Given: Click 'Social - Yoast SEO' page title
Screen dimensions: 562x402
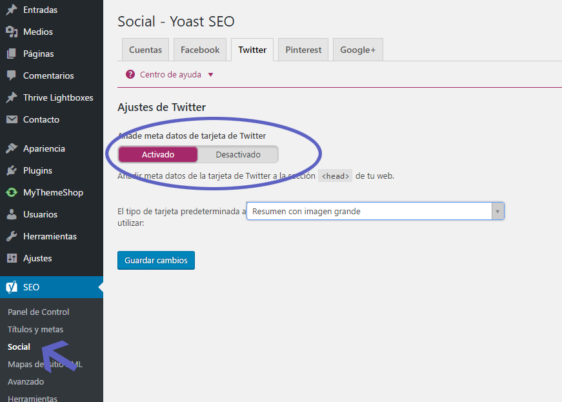Looking at the screenshot, I should coord(176,21).
